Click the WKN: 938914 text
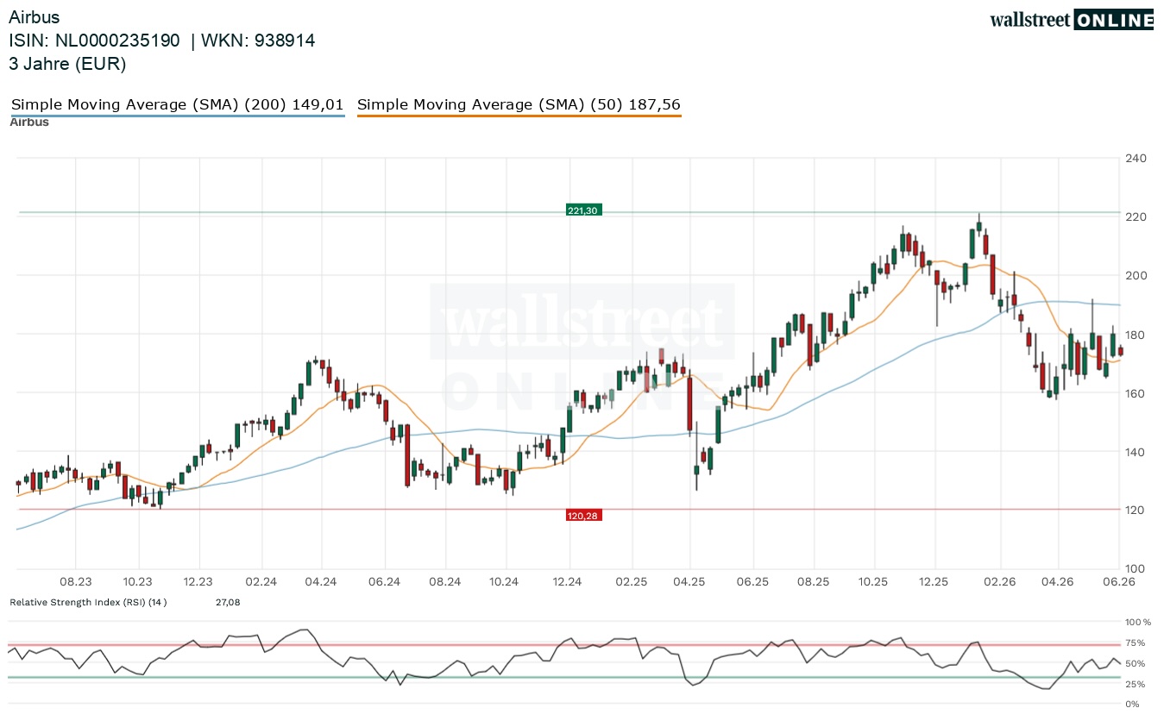This screenshot has height=727, width=1164. point(258,41)
